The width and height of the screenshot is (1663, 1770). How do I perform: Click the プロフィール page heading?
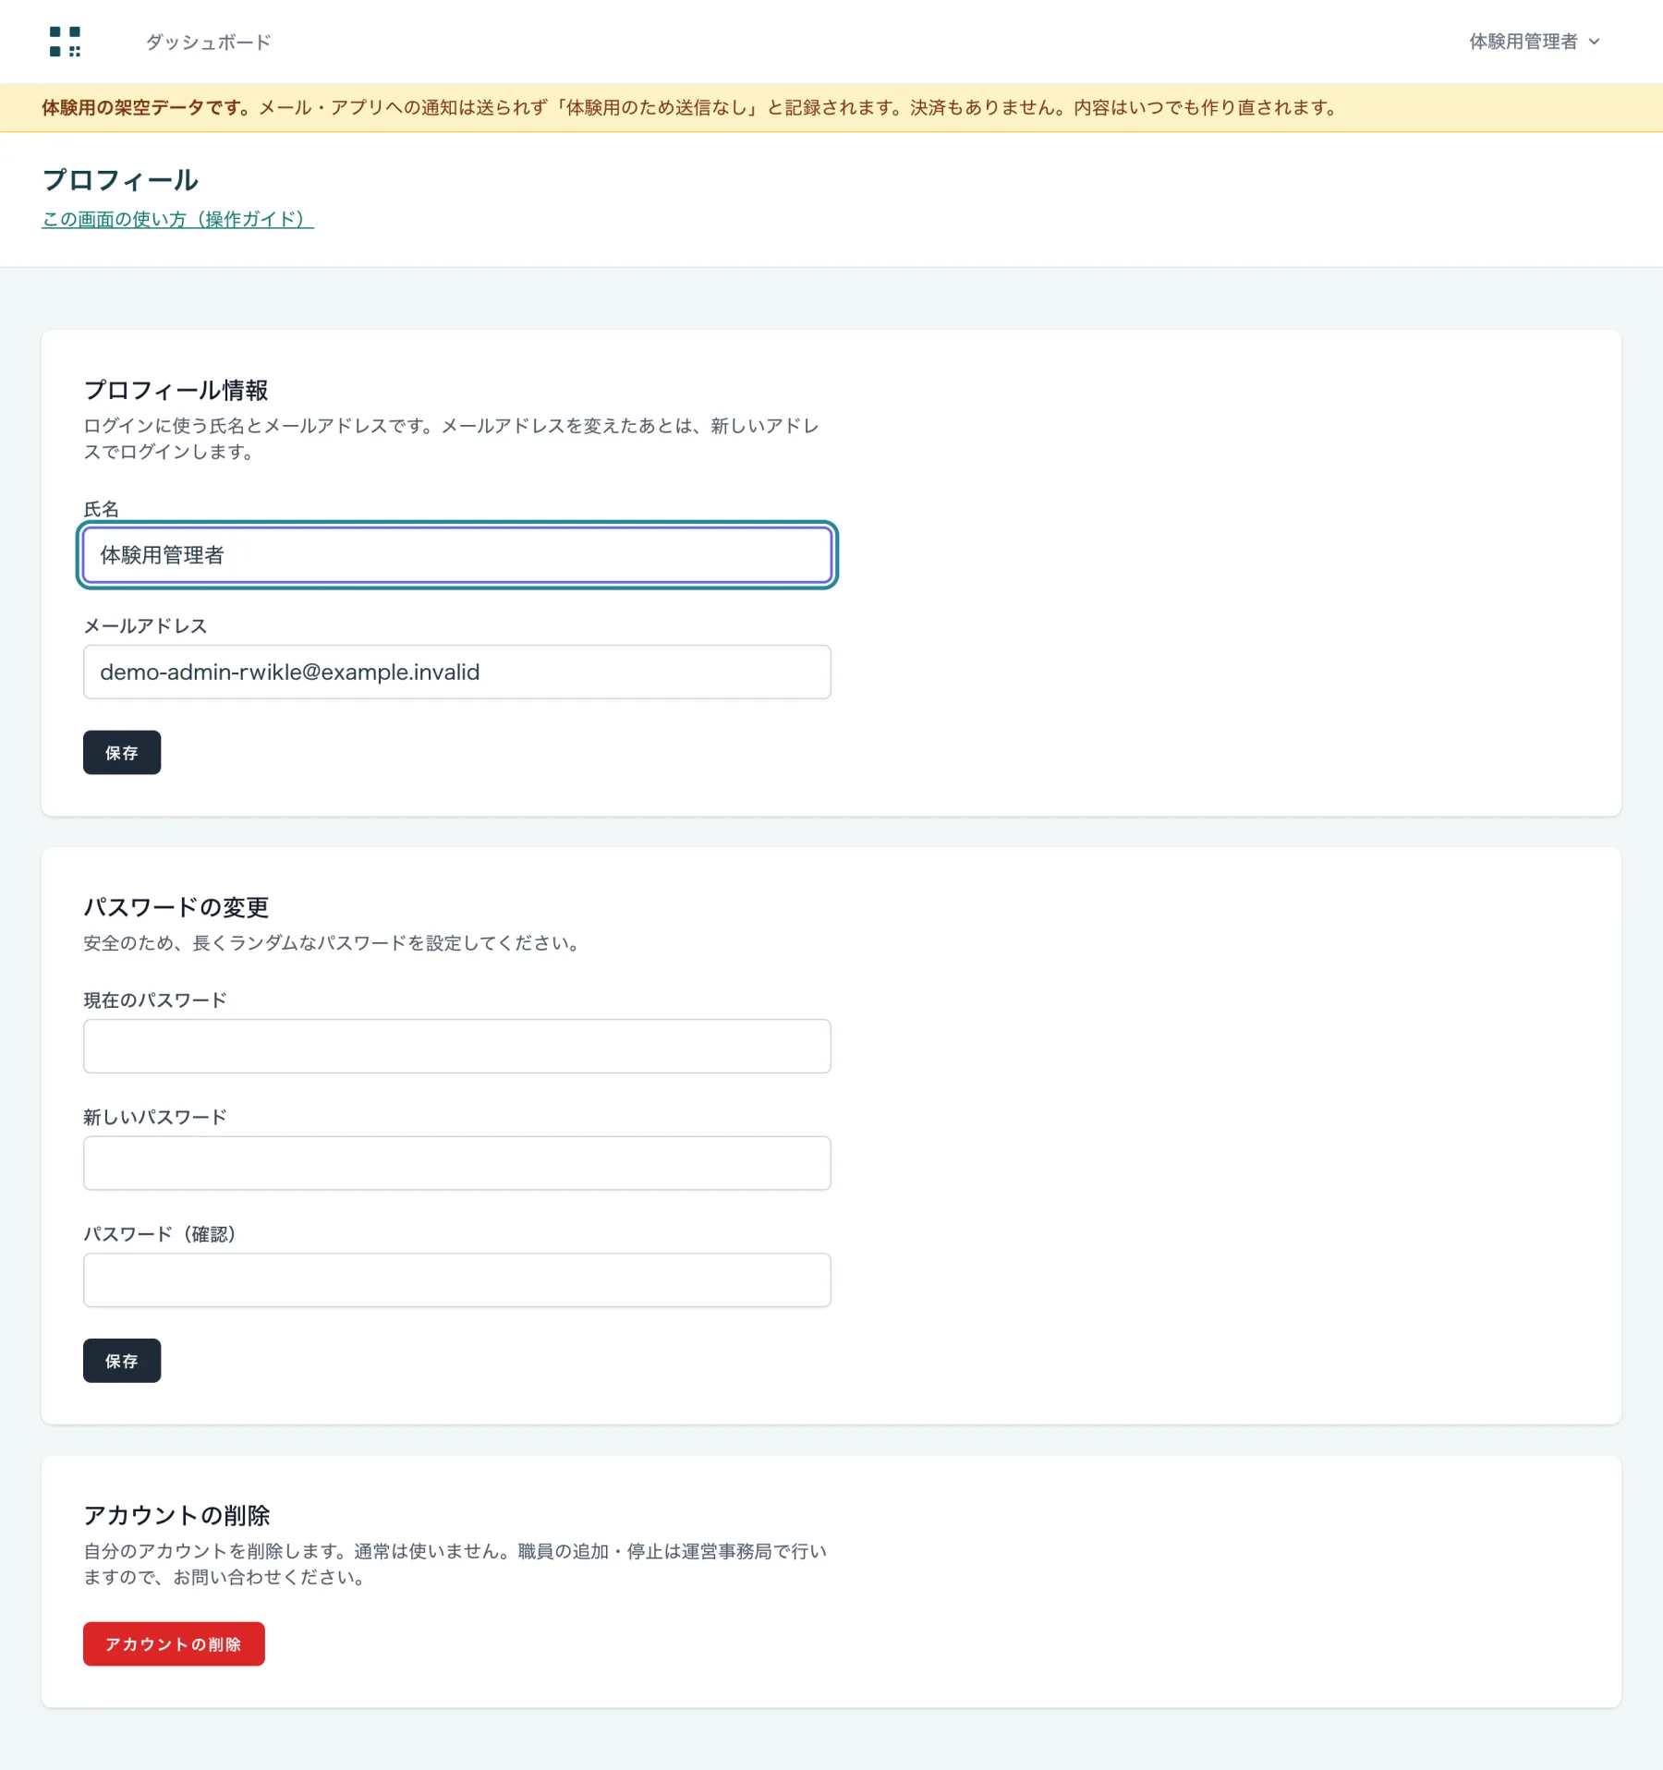click(x=120, y=180)
